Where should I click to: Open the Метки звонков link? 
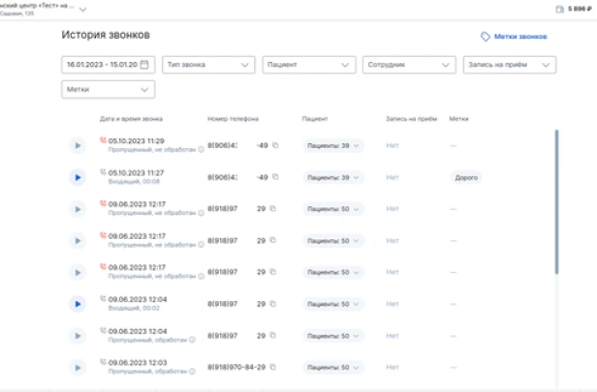514,37
